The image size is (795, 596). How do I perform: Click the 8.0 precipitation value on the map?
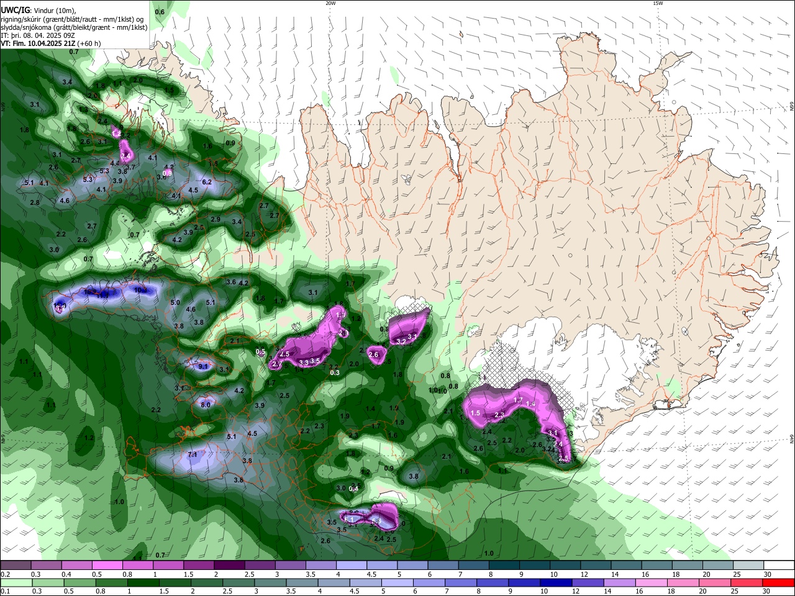(206, 405)
